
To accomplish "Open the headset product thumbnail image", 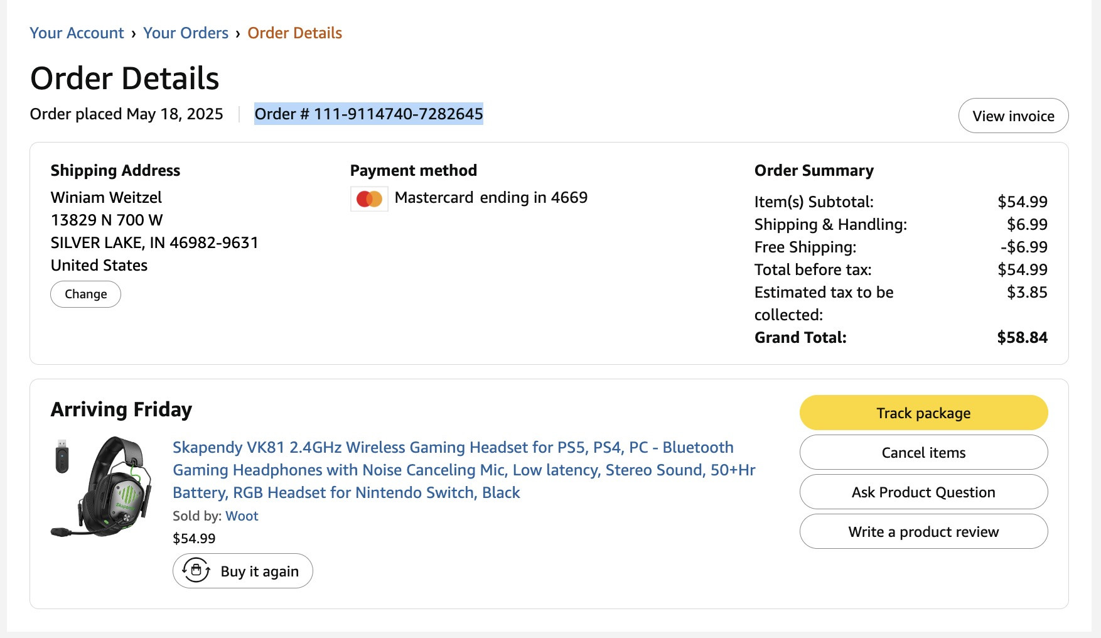I will pyautogui.click(x=102, y=487).
